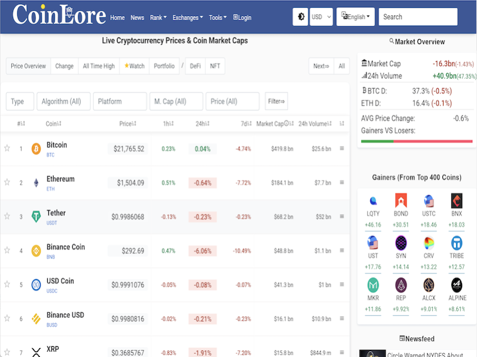
Task: Open the English language dropdown
Action: [x=355, y=17]
